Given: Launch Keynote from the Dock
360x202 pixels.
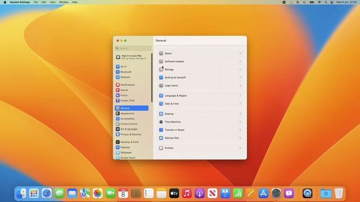Looking at the screenshot, I should (x=225, y=193).
